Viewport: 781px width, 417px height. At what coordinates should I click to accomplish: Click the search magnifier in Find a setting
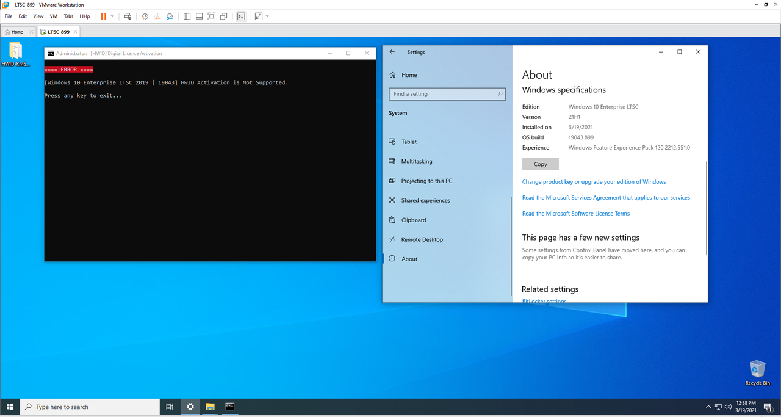click(500, 94)
